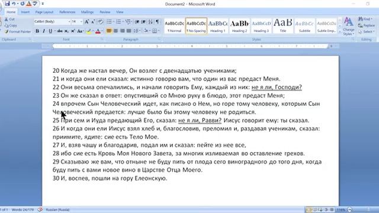Toggle italic formatting

pyautogui.click(x=44, y=31)
